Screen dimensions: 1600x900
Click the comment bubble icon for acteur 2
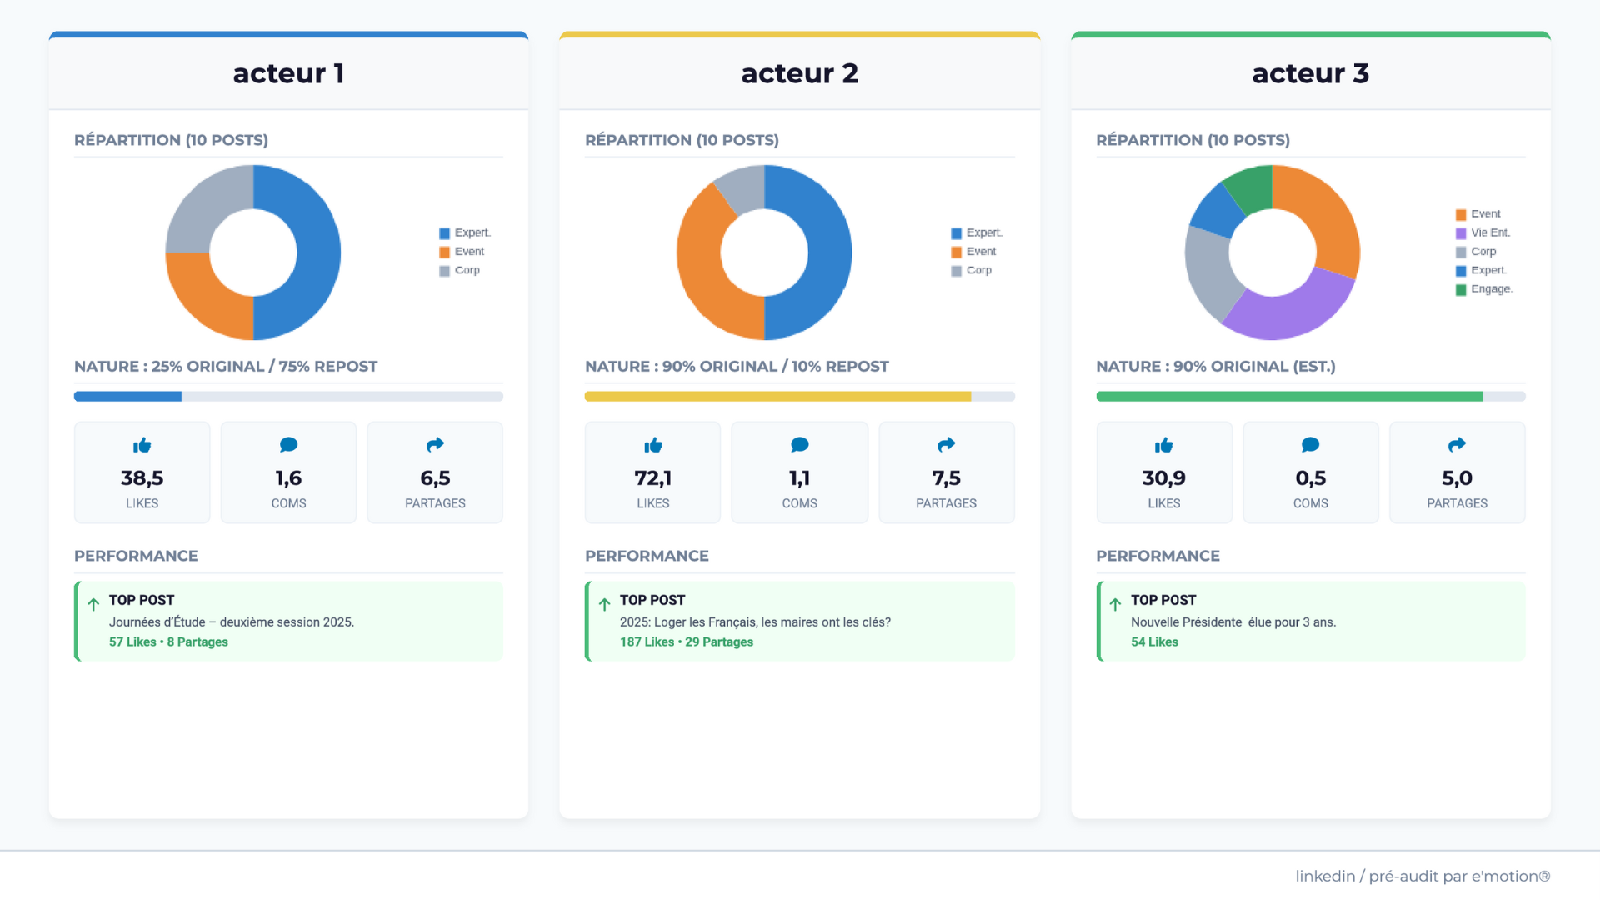[799, 445]
